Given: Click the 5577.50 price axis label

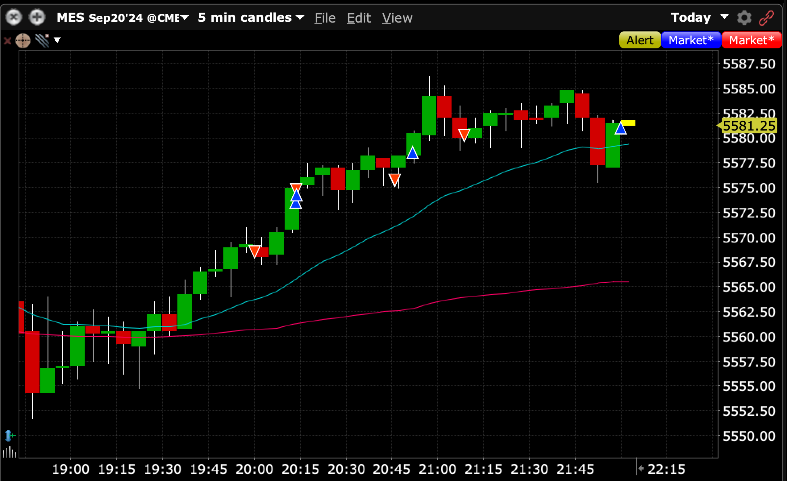Looking at the screenshot, I should 749,163.
